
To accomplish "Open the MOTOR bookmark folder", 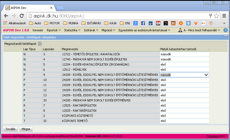I will point(52,23).
